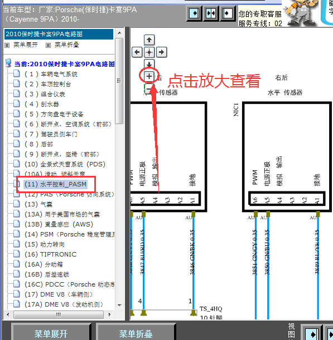The image size is (333, 340).
Task: Click wire label 3846 GN/BK 0.35
Action: [x=192, y=252]
